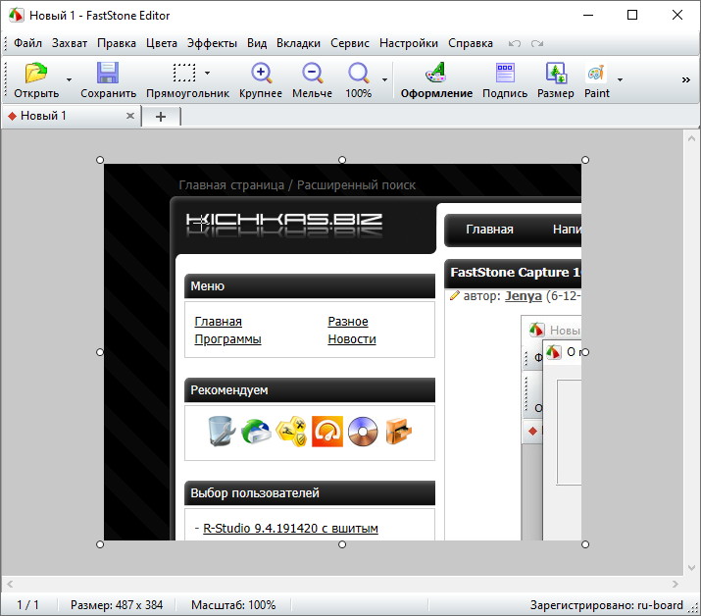Open the Вид menu
Image resolution: width=701 pixels, height=616 pixels.
[x=257, y=43]
